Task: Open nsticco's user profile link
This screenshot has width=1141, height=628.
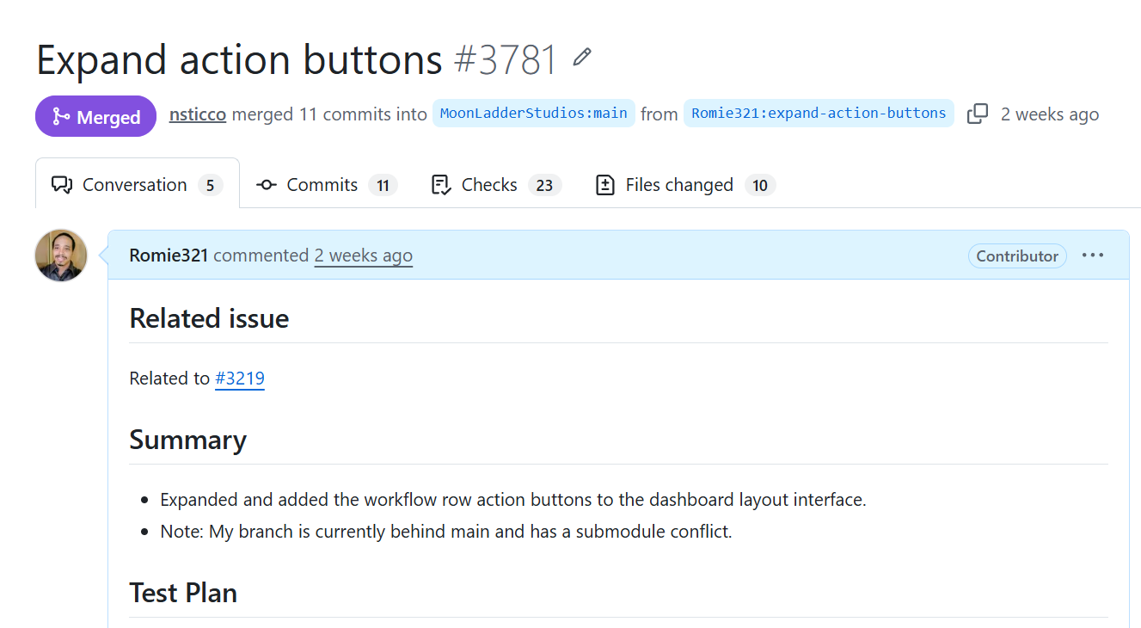Action: coord(198,114)
